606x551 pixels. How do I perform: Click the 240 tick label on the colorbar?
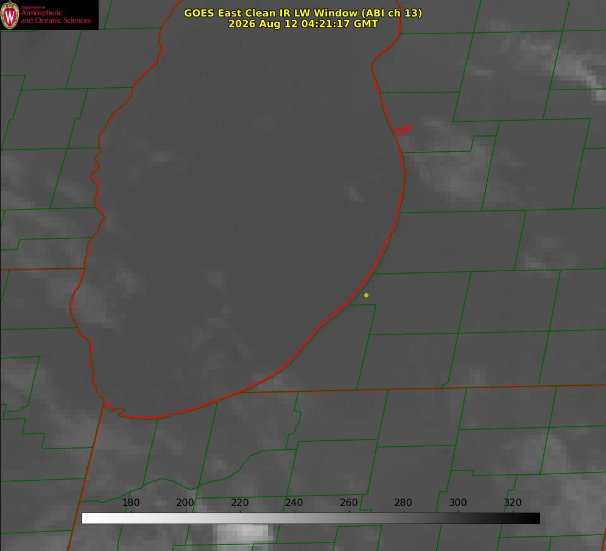294,502
